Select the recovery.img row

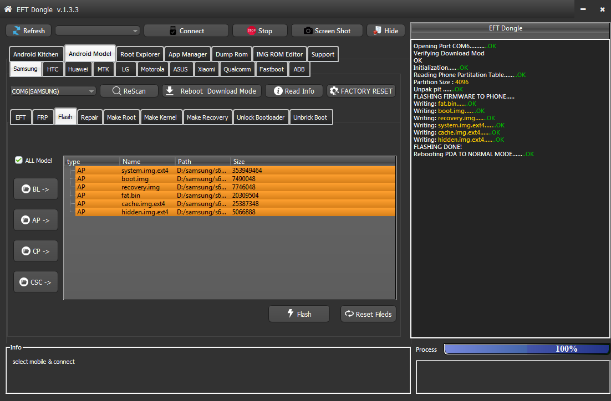[x=235, y=187]
